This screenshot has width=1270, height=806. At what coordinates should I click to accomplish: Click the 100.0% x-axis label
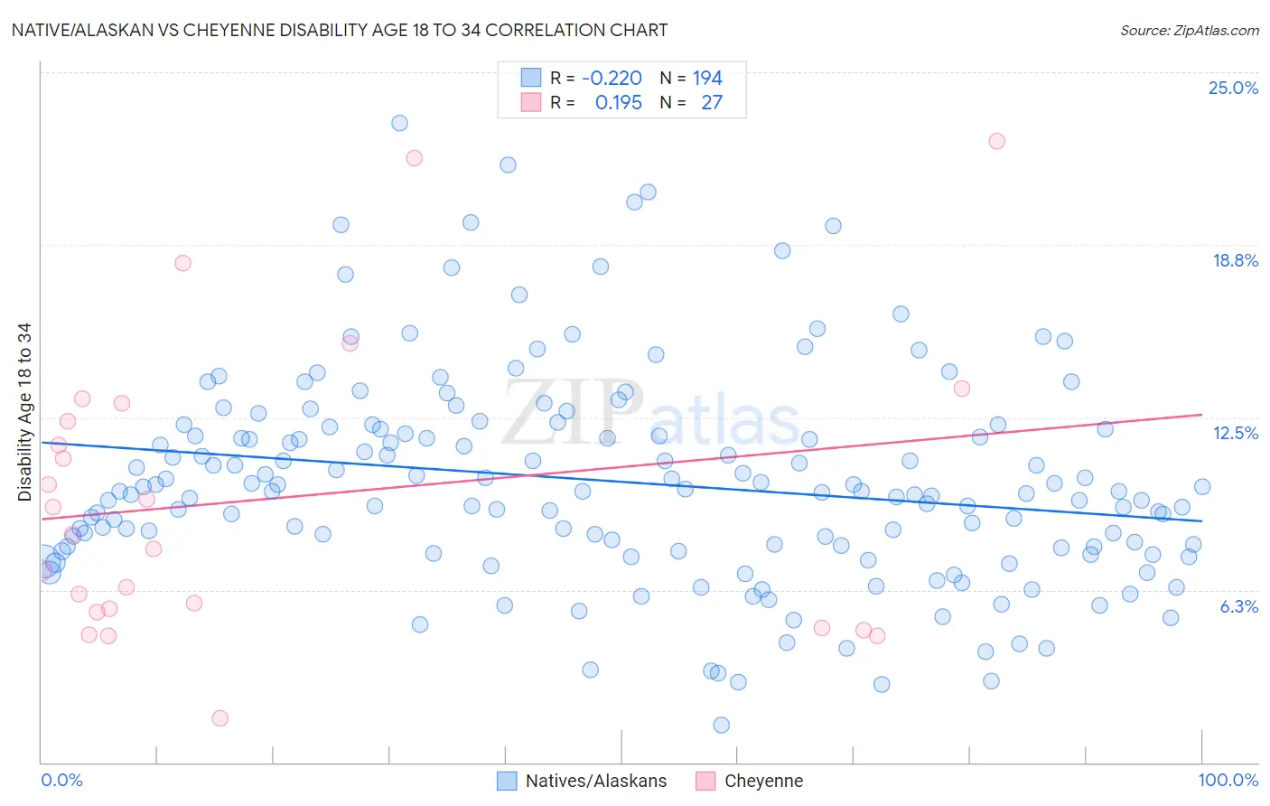pyautogui.click(x=1228, y=780)
